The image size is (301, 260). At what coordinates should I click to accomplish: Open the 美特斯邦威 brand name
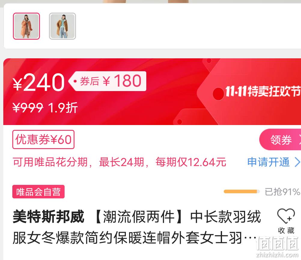[49, 217]
